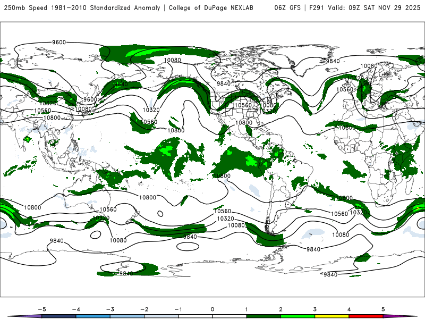Select the yellow 3 to 4 colorbar segment
Image resolution: width=425 pixels, height=319 pixels.
click(x=331, y=316)
